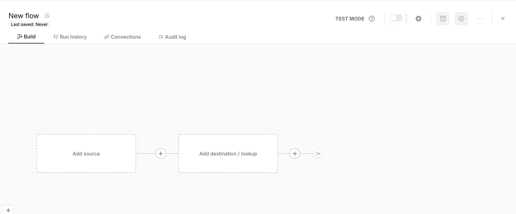Open the flow schedule calendar icon
Screen dimensions: 516x214
coord(443,19)
